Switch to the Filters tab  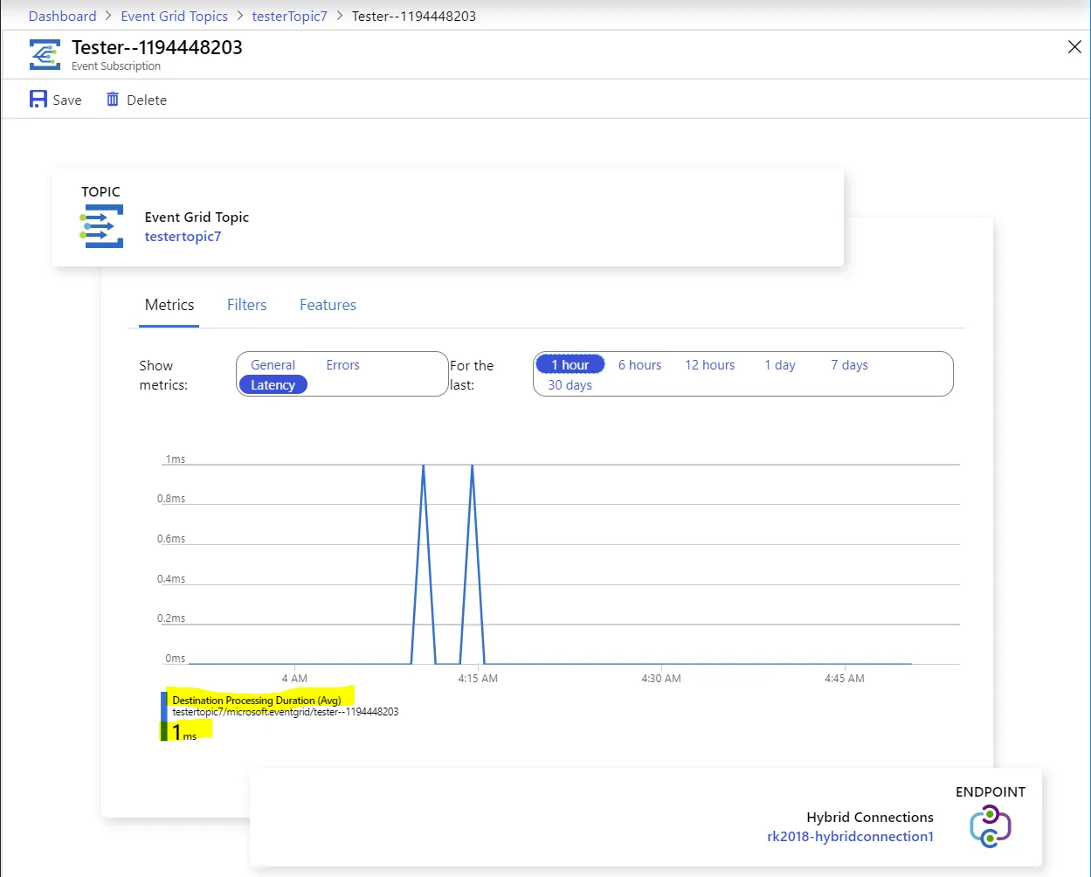pos(246,305)
